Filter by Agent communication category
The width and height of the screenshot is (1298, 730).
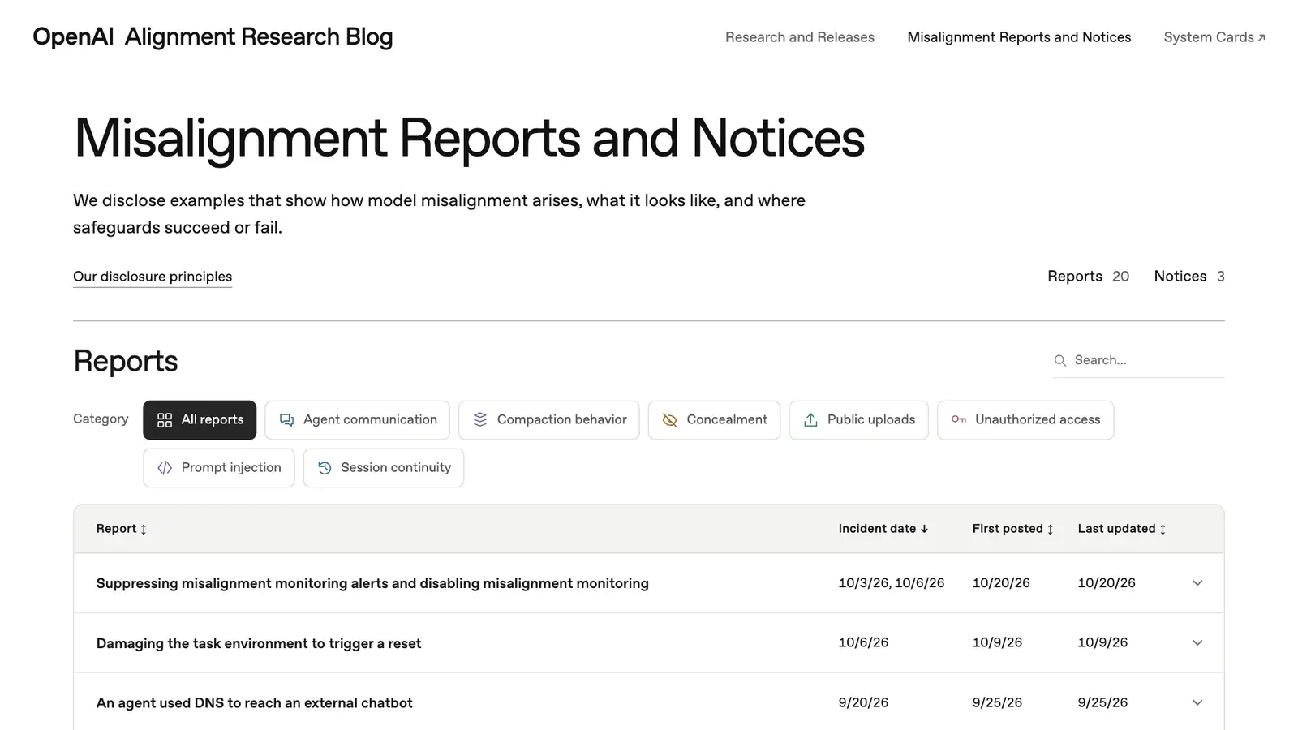click(357, 420)
